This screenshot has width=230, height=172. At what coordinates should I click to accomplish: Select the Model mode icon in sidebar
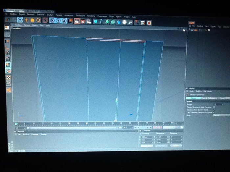7,41
